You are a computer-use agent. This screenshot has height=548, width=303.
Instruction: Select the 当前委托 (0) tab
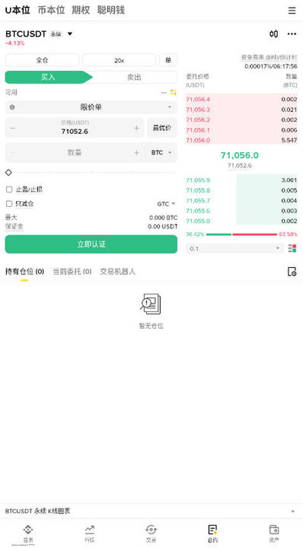(x=72, y=271)
